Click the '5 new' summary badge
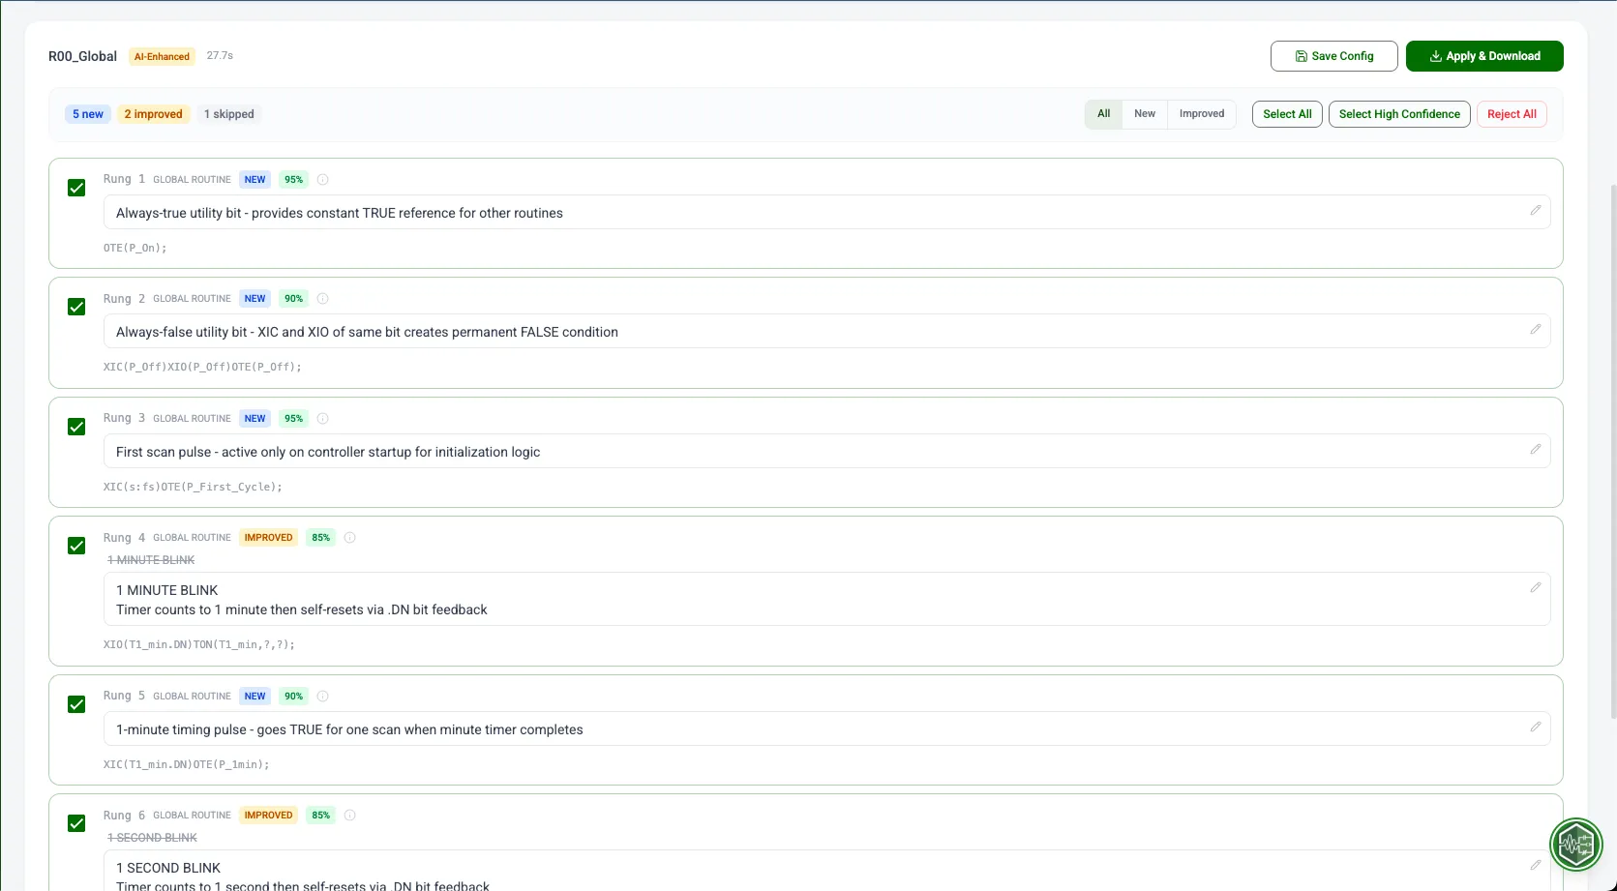The image size is (1617, 891). click(x=88, y=114)
